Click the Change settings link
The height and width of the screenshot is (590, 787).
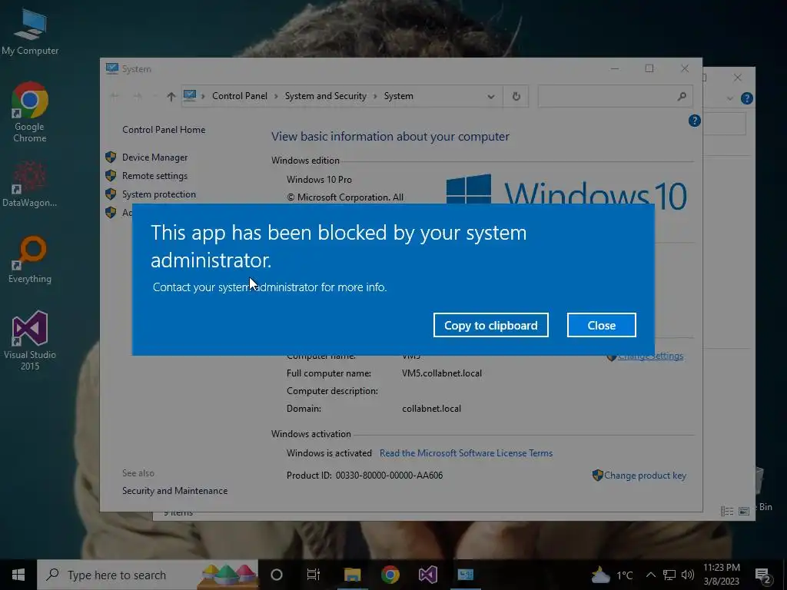[x=650, y=356]
